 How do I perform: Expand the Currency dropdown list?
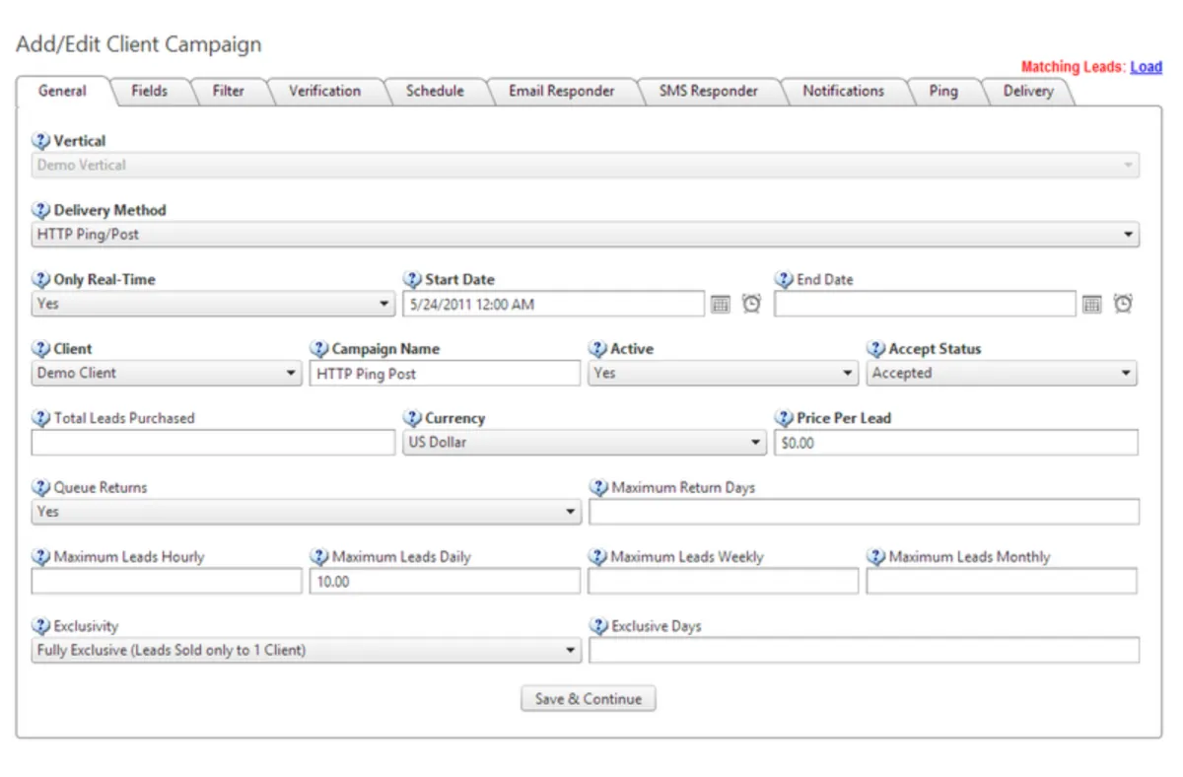click(x=755, y=443)
